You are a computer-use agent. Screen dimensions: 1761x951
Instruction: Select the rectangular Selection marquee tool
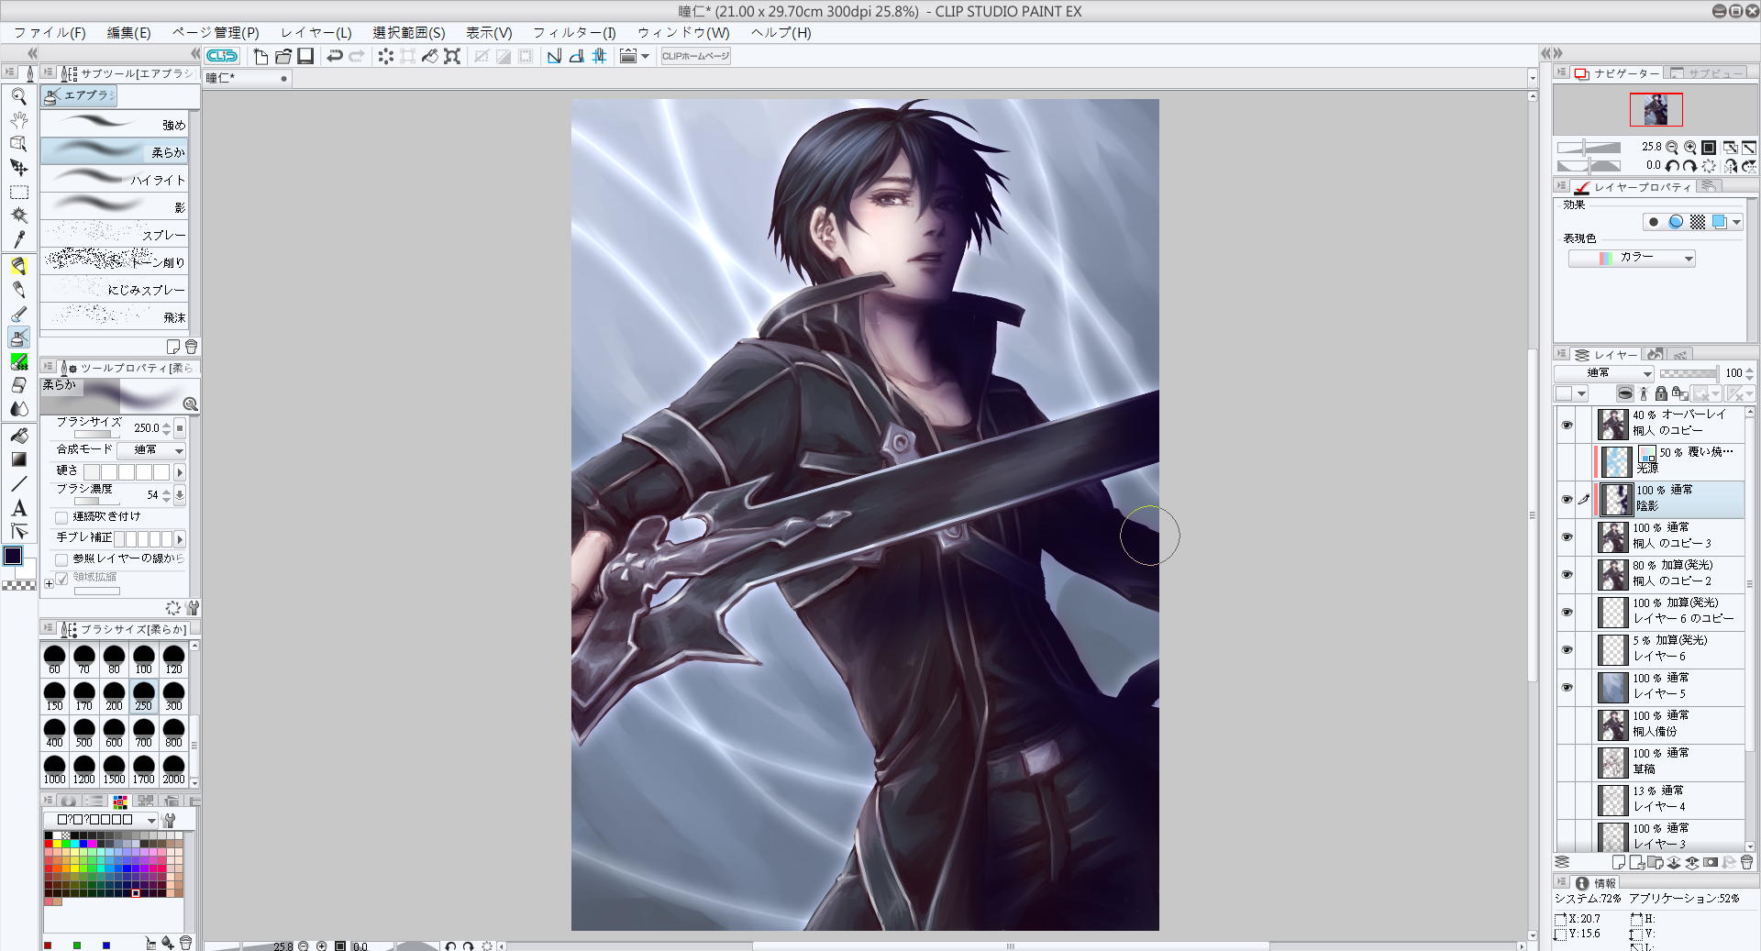[x=18, y=193]
